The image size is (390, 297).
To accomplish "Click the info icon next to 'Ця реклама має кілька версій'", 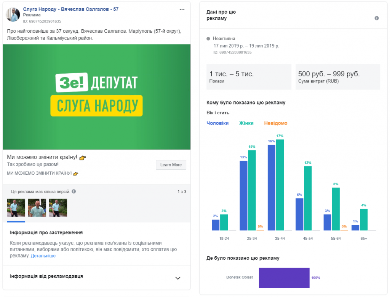I will pyautogui.click(x=74, y=191).
